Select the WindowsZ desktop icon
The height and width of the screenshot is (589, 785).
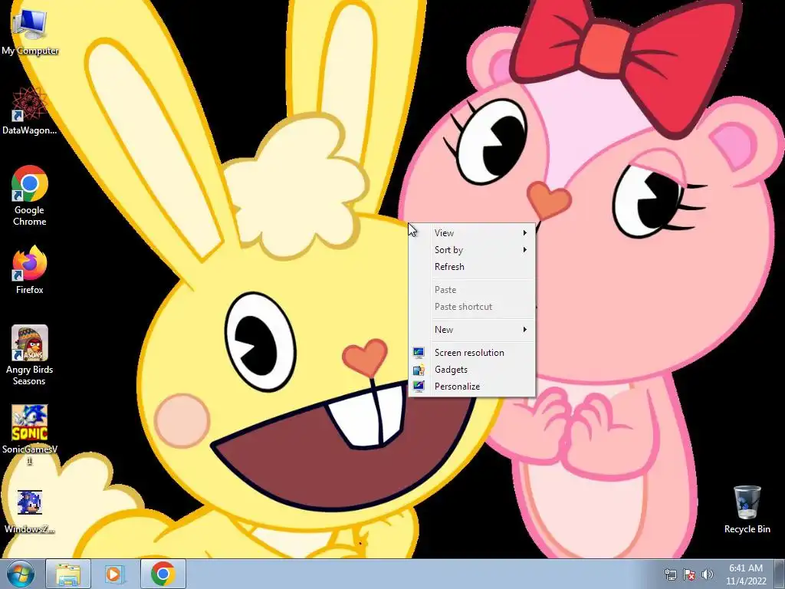(x=30, y=512)
